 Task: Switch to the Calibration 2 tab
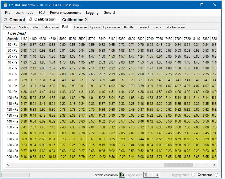tap(74, 20)
